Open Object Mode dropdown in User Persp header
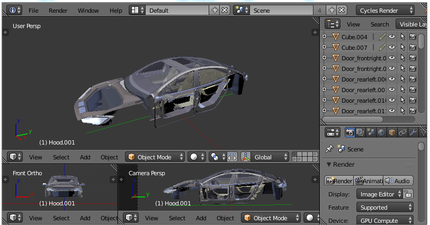This screenshot has width=430, height=225. point(155,157)
